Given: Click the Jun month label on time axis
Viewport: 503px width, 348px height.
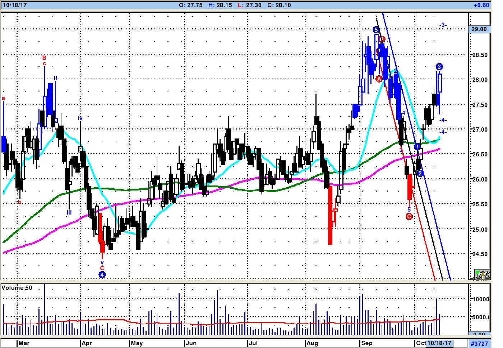Looking at the screenshot, I should pos(191,343).
